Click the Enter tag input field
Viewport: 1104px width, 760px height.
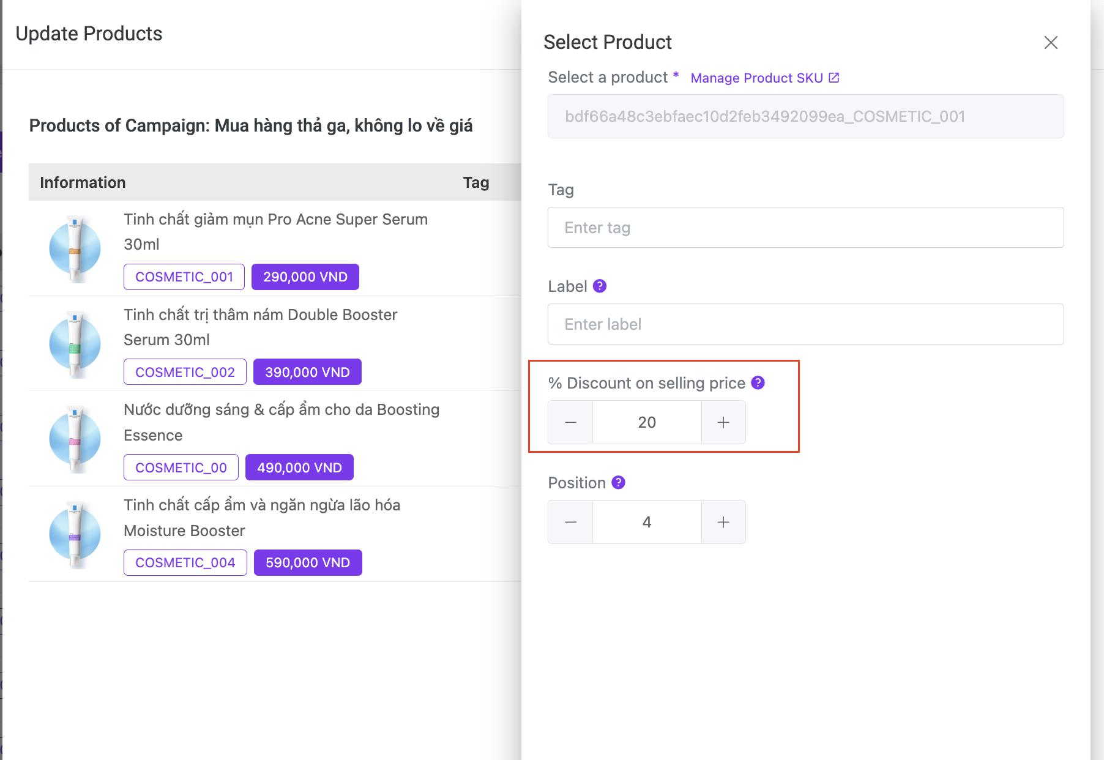[805, 228]
